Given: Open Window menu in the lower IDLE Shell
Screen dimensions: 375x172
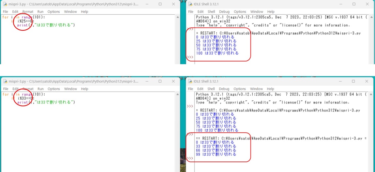Looking at the screenshot, I should [x=257, y=89].
